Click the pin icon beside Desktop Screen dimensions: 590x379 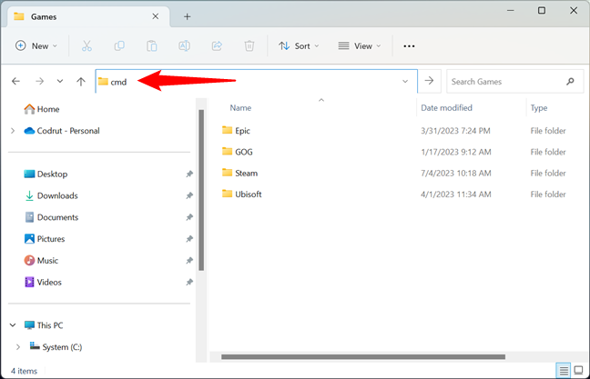click(189, 174)
